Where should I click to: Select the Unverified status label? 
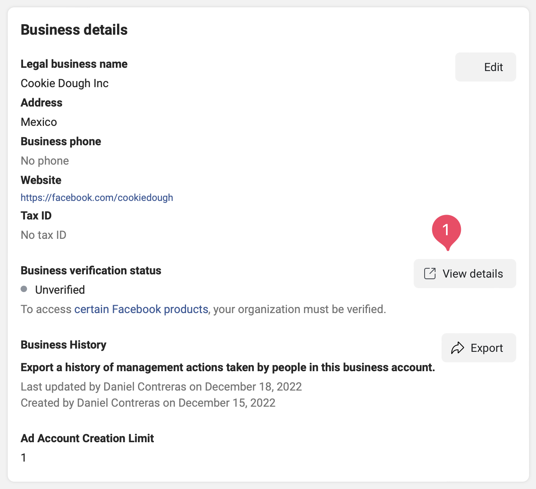(x=60, y=289)
